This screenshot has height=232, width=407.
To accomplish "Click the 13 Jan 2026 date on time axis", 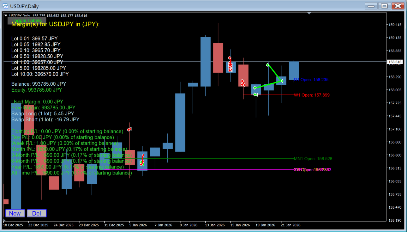I will (215, 225).
